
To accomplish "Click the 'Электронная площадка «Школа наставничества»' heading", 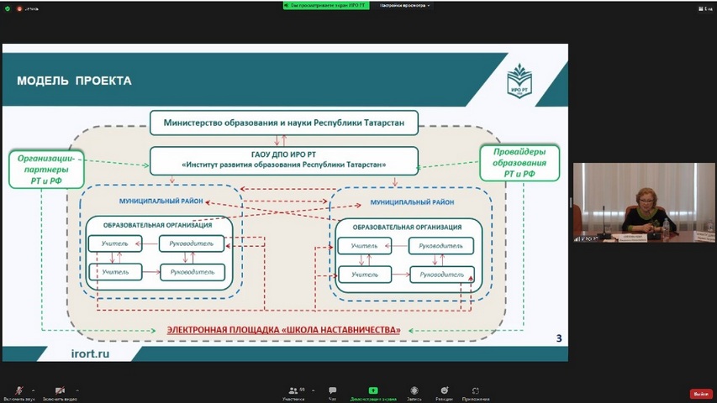I will point(283,330).
